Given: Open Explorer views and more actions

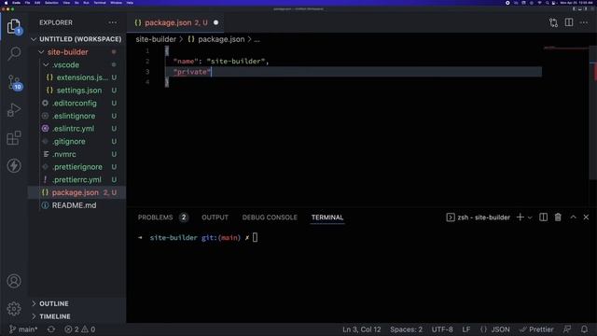Looking at the screenshot, I should tap(113, 22).
